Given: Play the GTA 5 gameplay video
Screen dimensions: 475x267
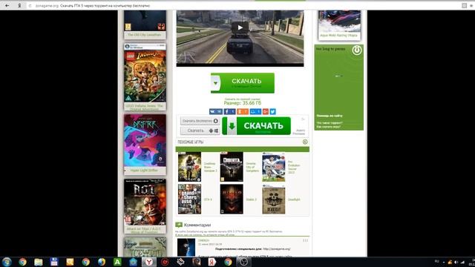Looking at the screenshot, I should click(240, 27).
